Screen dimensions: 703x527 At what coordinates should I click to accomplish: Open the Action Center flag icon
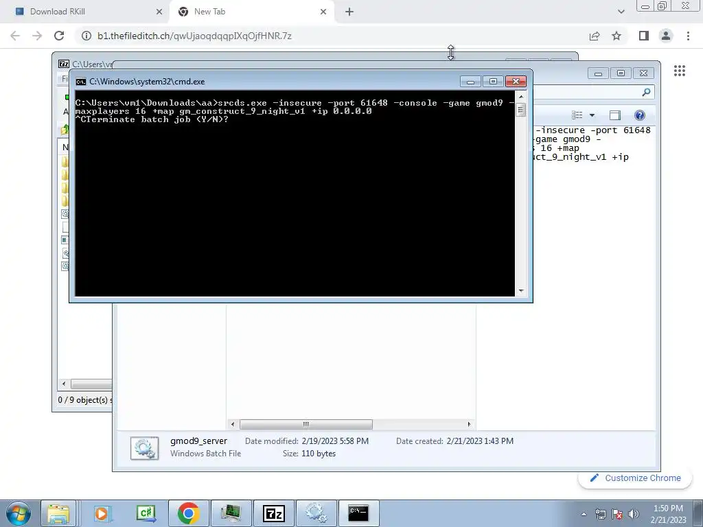coord(617,514)
